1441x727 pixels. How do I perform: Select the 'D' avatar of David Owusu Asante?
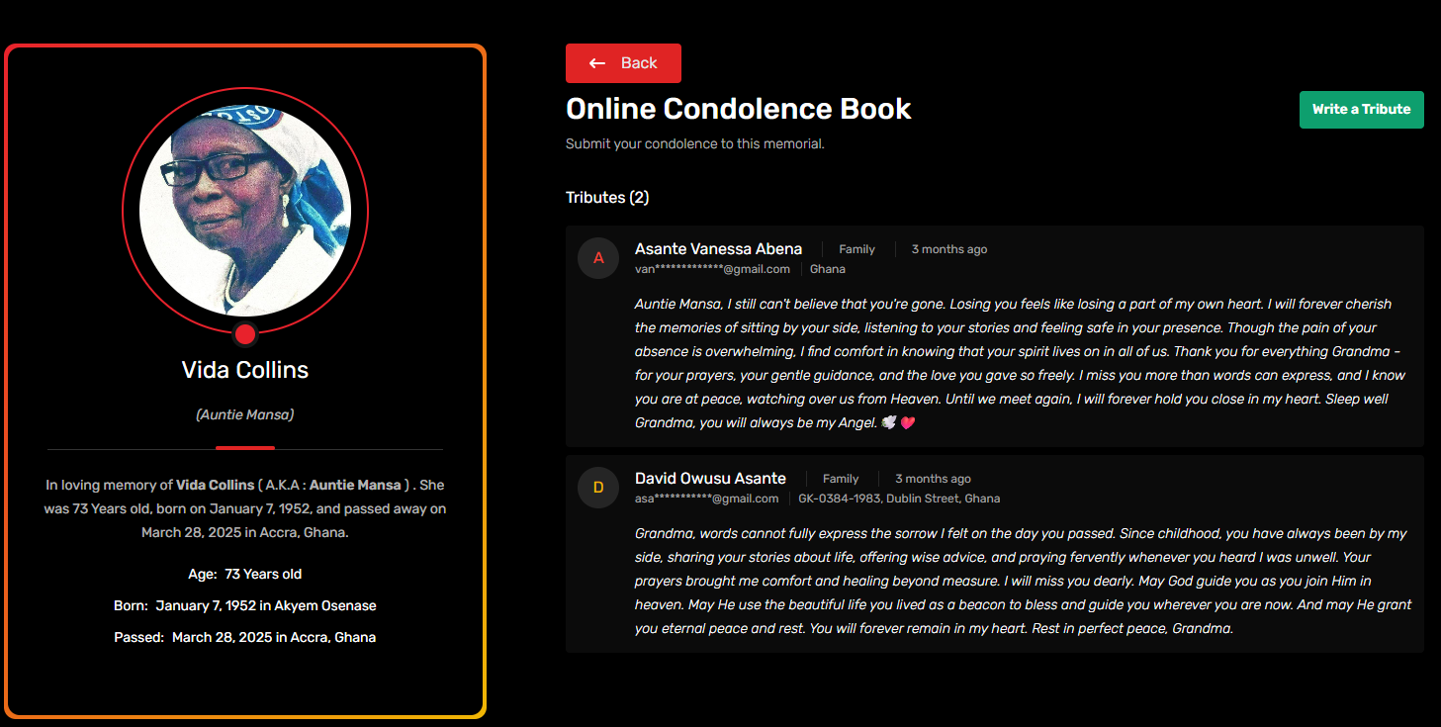tap(598, 488)
